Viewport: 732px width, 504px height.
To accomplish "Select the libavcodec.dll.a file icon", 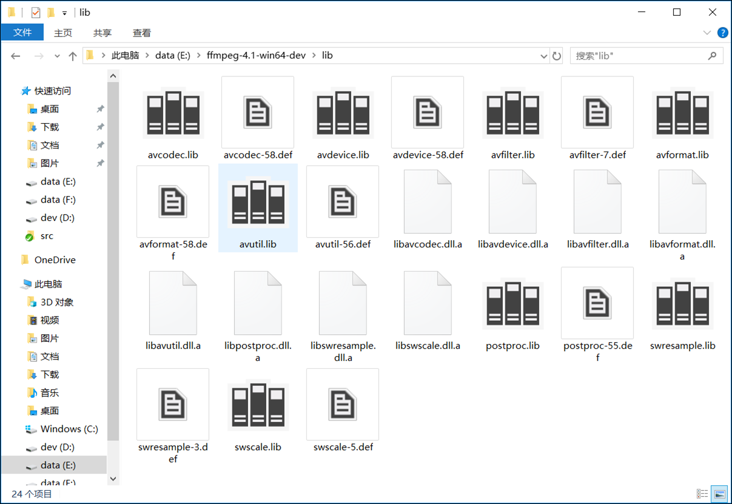I will 428,201.
